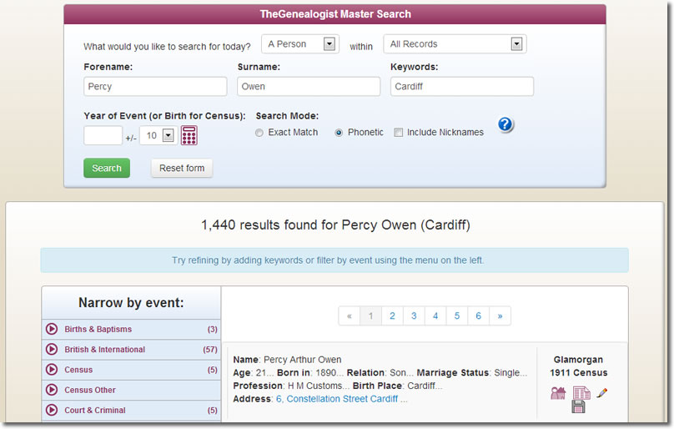Click the floppy disk save record icon
Image resolution: width=674 pixels, height=429 pixels.
[578, 406]
